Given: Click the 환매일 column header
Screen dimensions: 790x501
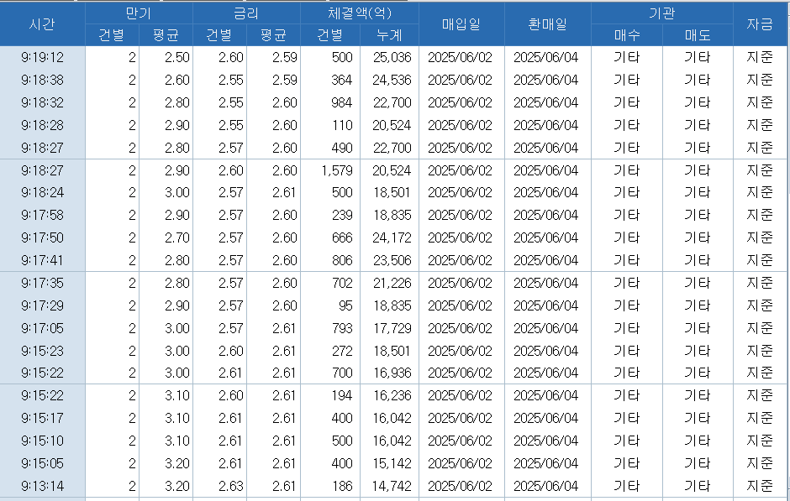Looking at the screenshot, I should click(x=546, y=24).
